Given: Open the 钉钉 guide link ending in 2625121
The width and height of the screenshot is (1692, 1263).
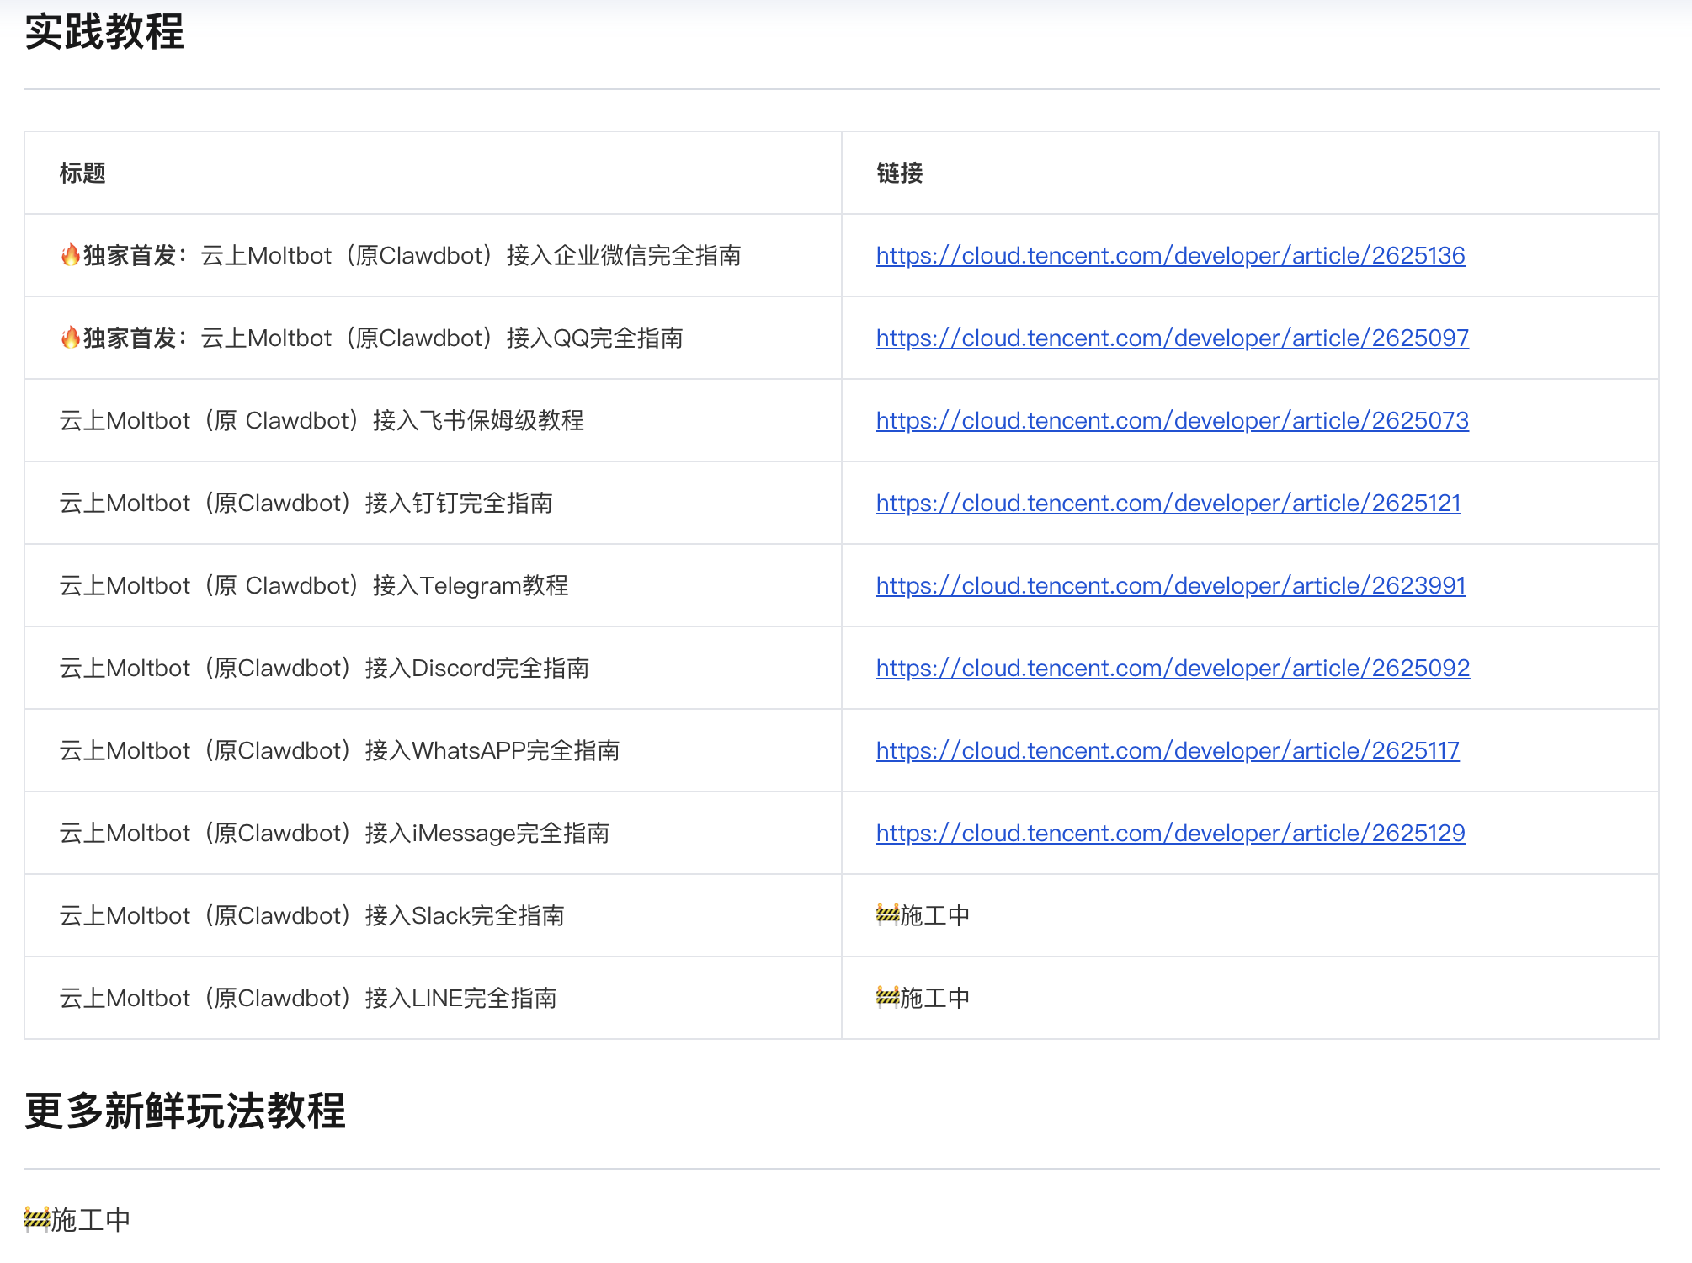Looking at the screenshot, I should [x=1168, y=503].
